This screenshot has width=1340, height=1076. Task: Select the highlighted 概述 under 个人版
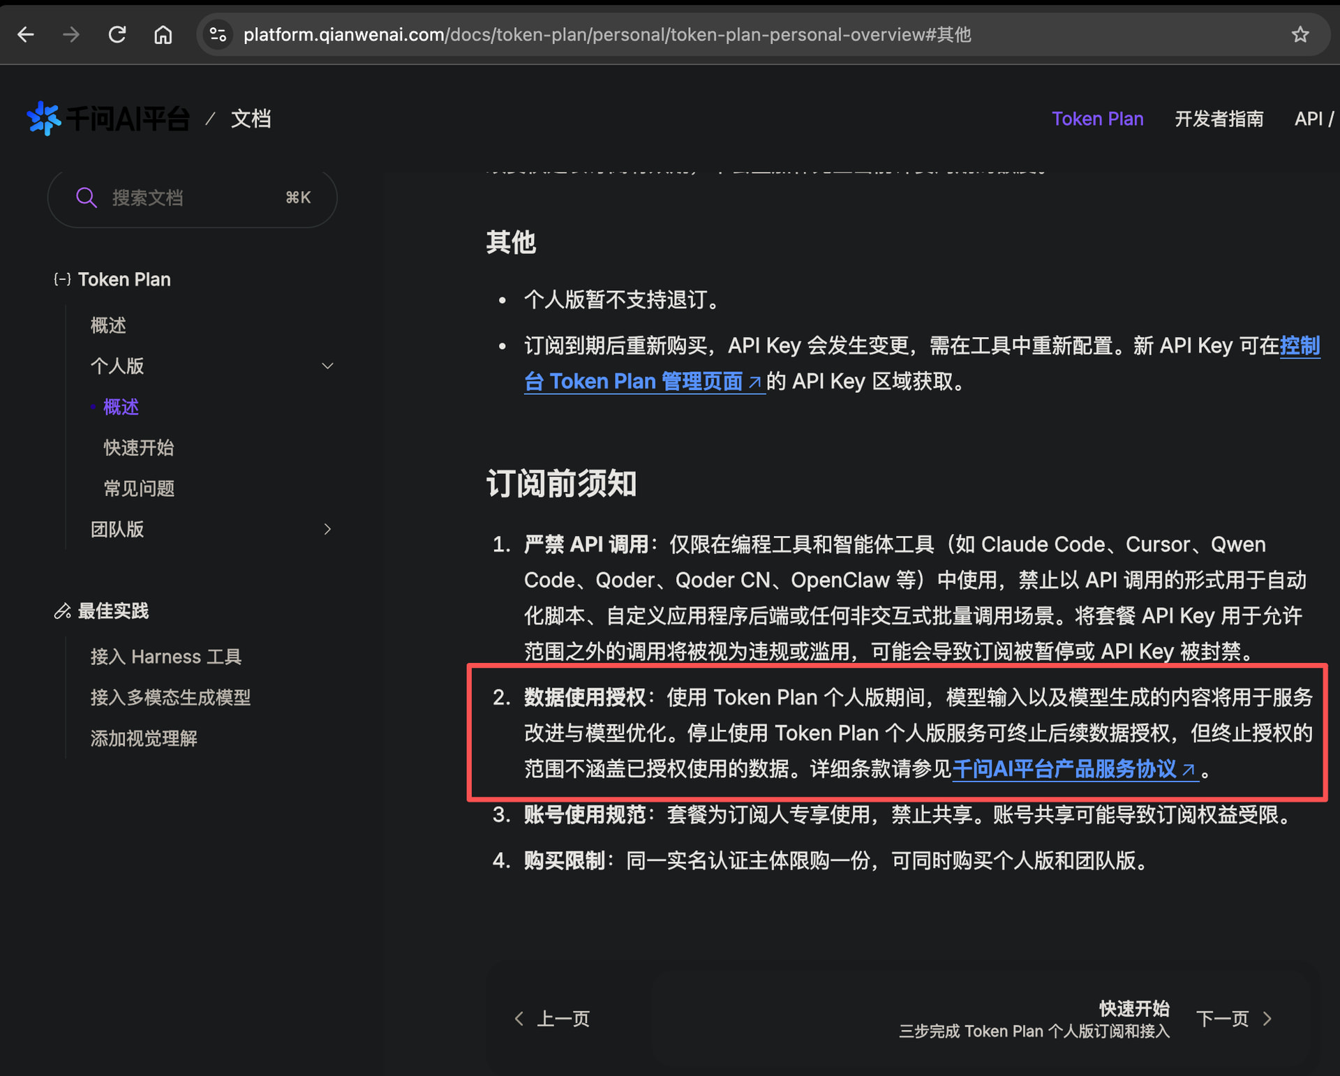(121, 407)
